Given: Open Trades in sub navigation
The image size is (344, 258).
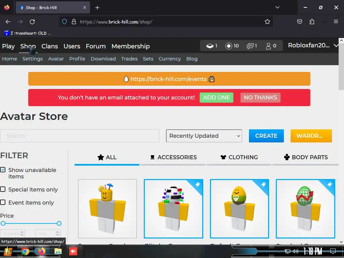Looking at the screenshot, I should click(x=129, y=59).
